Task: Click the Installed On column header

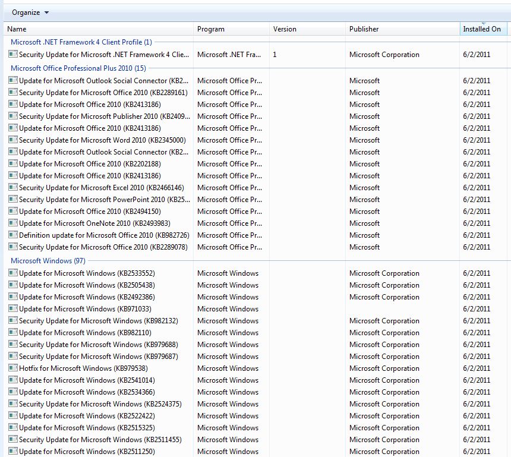Action: tap(481, 29)
